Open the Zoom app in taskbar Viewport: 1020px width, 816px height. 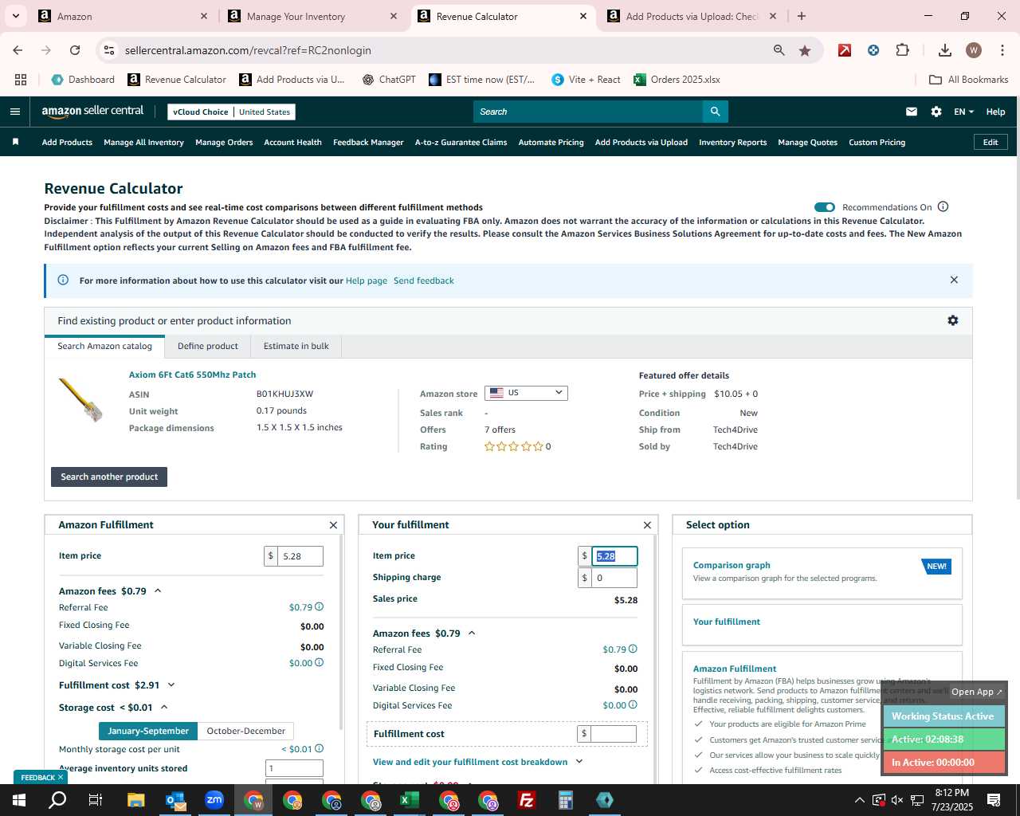(214, 800)
